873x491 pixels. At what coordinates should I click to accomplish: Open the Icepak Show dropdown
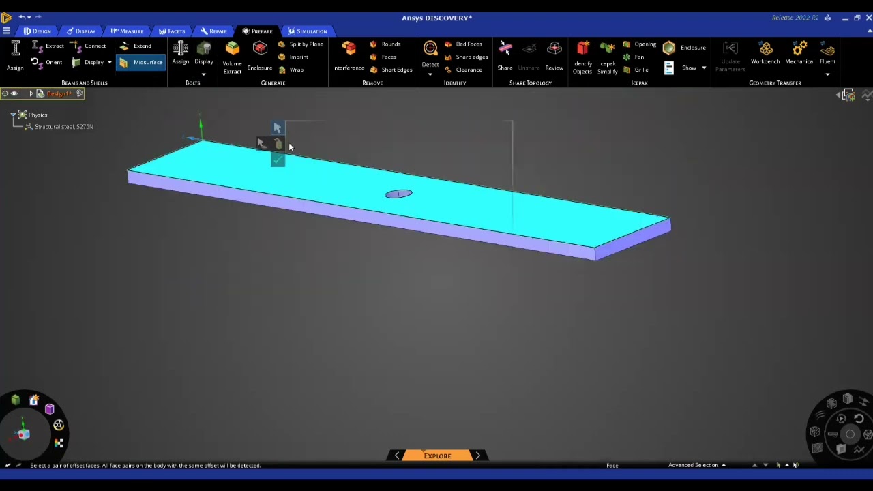coord(704,68)
